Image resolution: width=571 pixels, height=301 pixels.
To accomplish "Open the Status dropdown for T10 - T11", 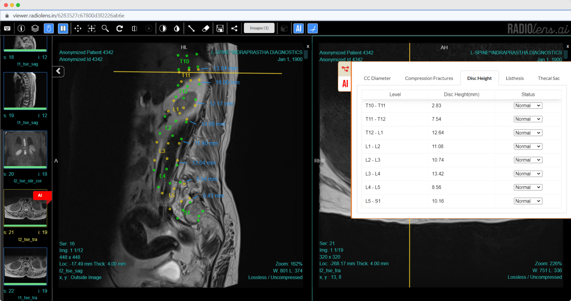I will pyautogui.click(x=528, y=105).
